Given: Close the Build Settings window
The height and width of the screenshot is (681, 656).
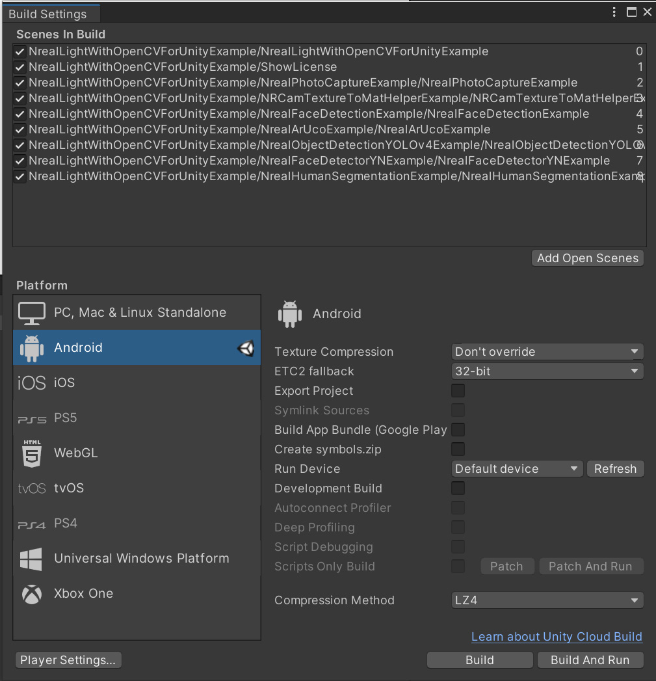Looking at the screenshot, I should 648,12.
